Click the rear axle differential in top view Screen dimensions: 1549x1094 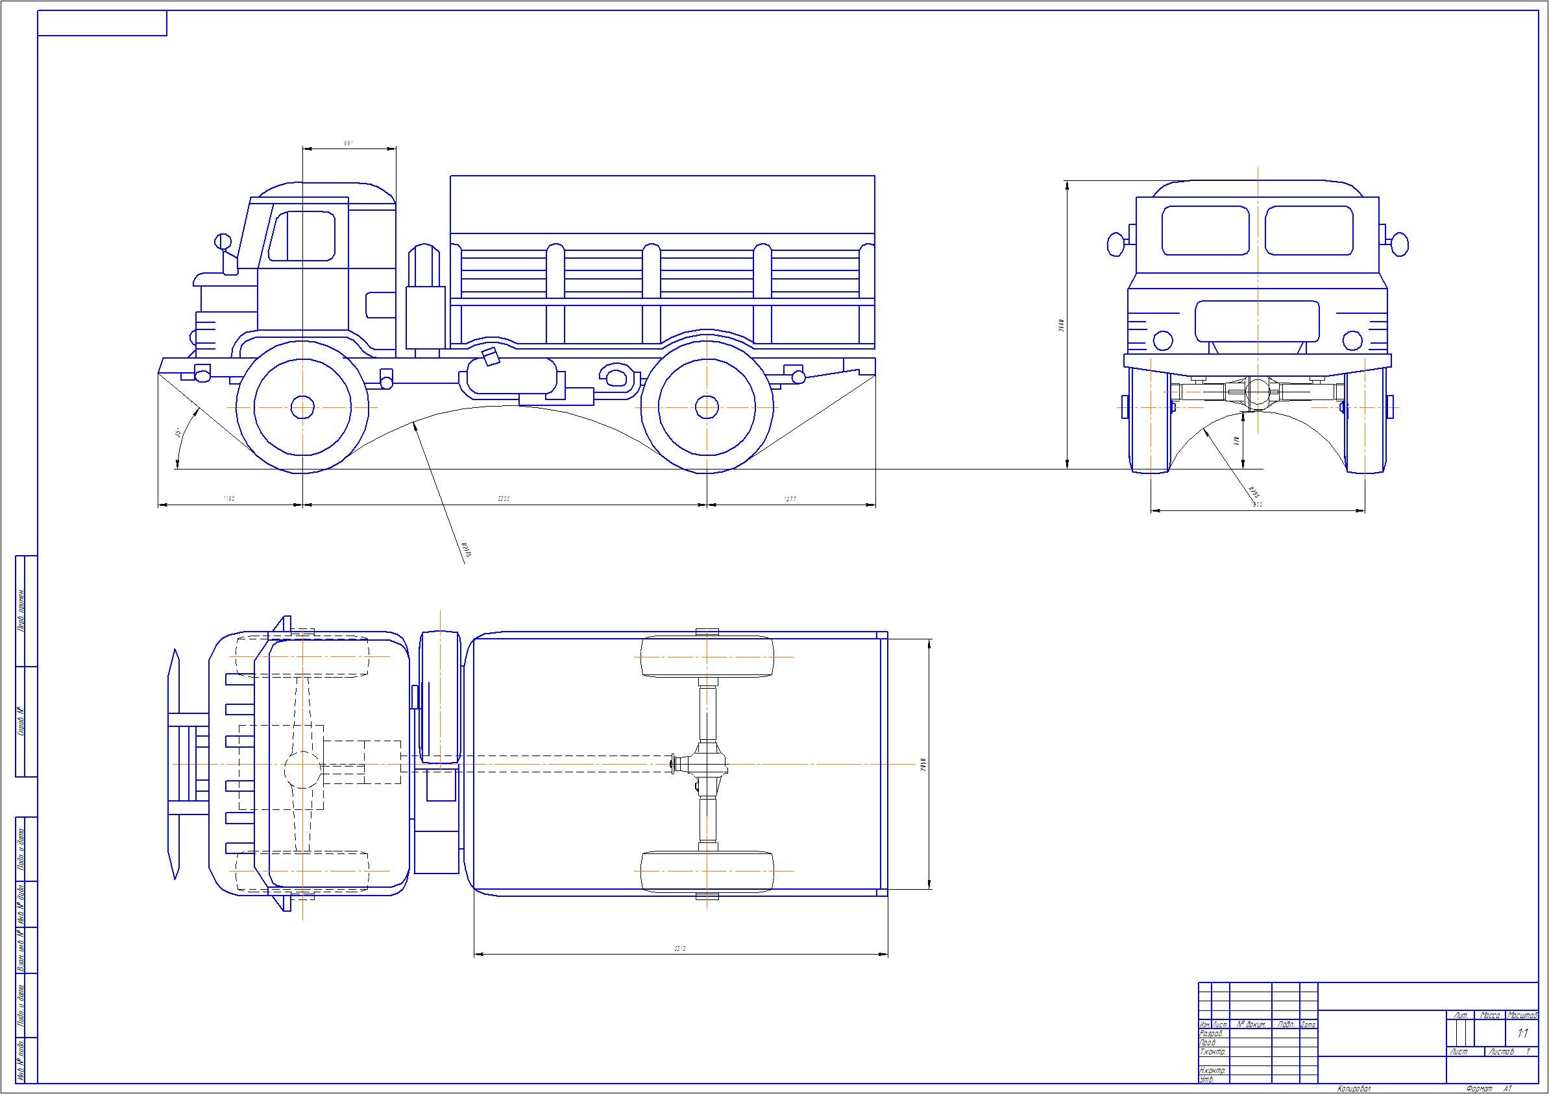coord(708,764)
